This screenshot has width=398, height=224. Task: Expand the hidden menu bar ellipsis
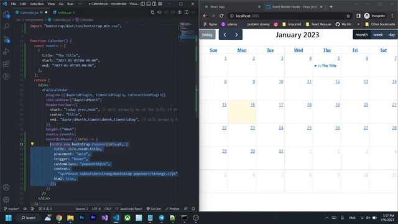[x=80, y=4]
